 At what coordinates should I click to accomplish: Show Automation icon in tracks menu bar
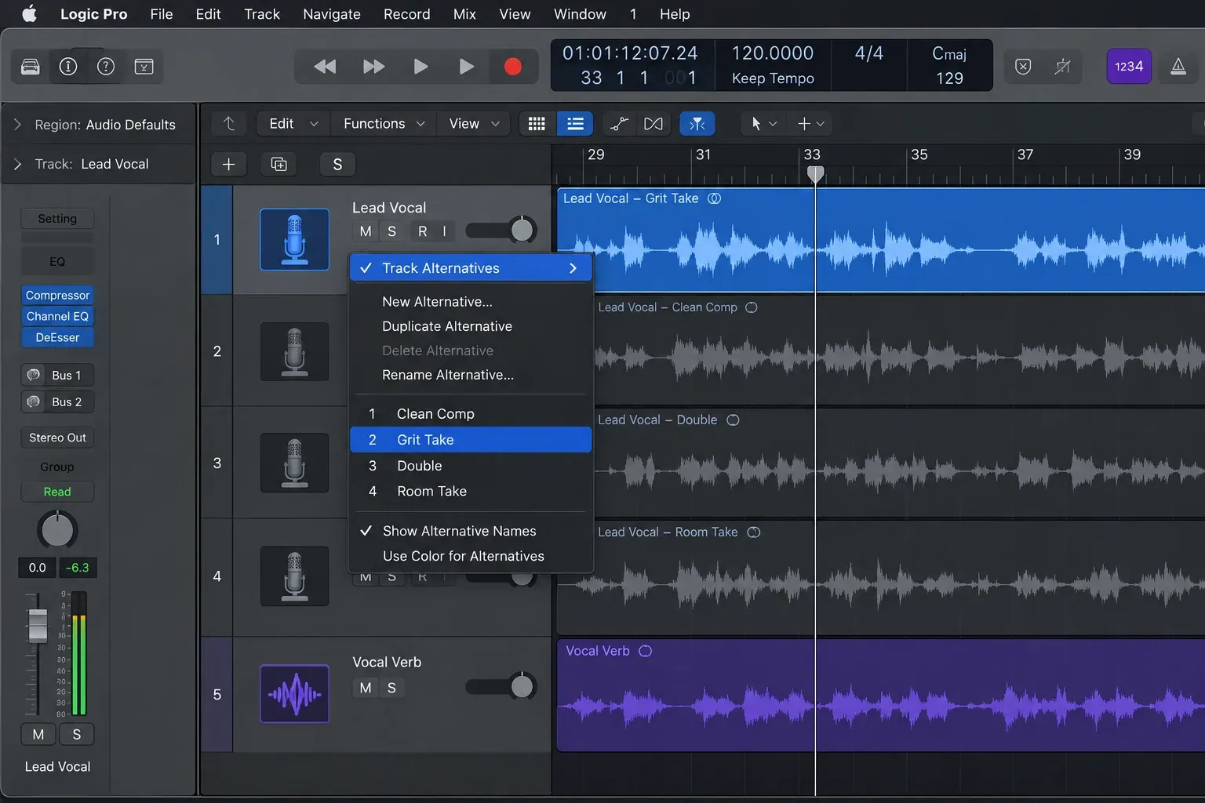[620, 124]
